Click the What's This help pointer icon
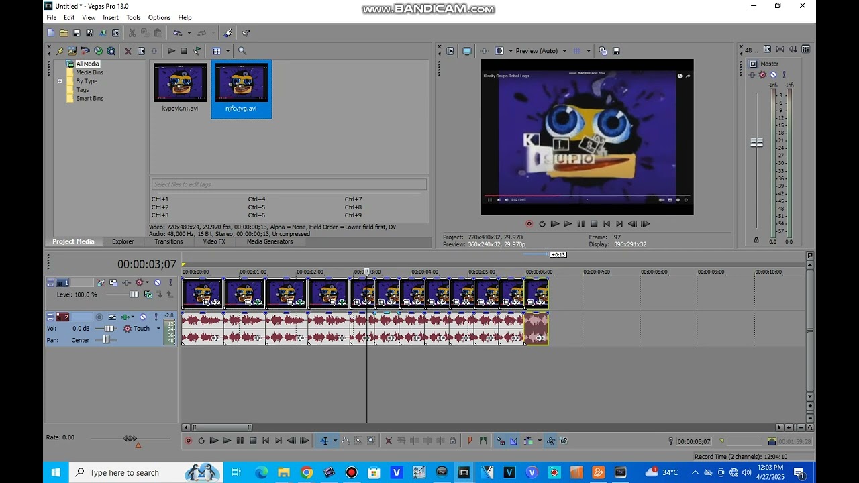 246,33
